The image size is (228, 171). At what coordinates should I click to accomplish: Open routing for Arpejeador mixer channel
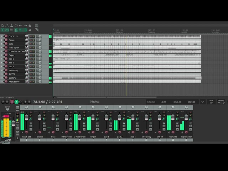pos(191,119)
